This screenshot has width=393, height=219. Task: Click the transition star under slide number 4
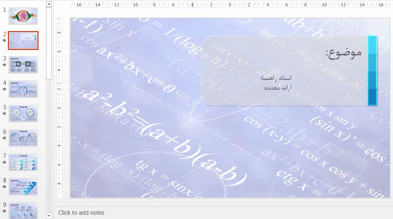(4, 89)
